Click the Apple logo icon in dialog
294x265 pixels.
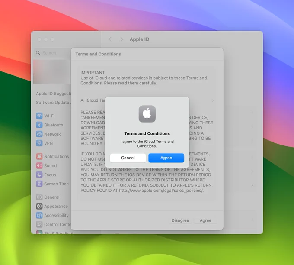(x=147, y=114)
